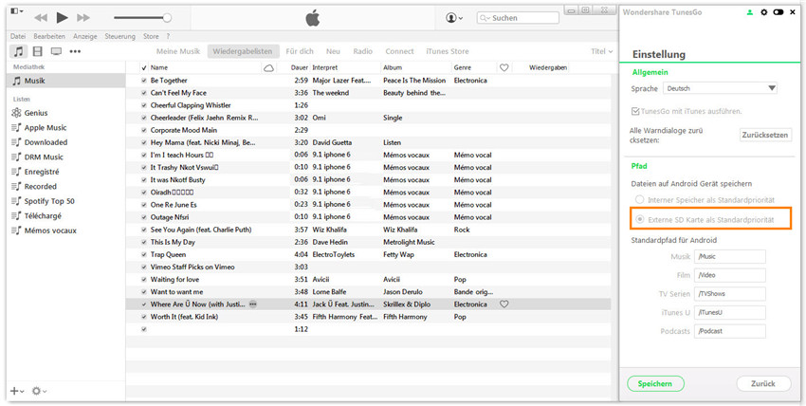
Task: Skip back to previous track
Action: point(41,18)
